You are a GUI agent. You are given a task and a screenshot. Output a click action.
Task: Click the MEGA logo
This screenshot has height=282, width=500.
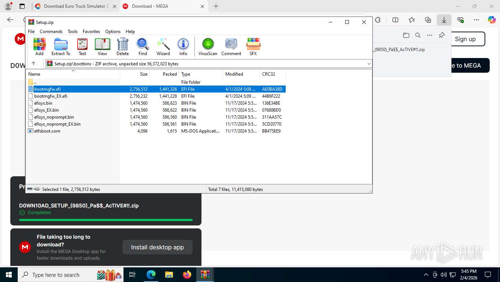pyautogui.click(x=20, y=39)
